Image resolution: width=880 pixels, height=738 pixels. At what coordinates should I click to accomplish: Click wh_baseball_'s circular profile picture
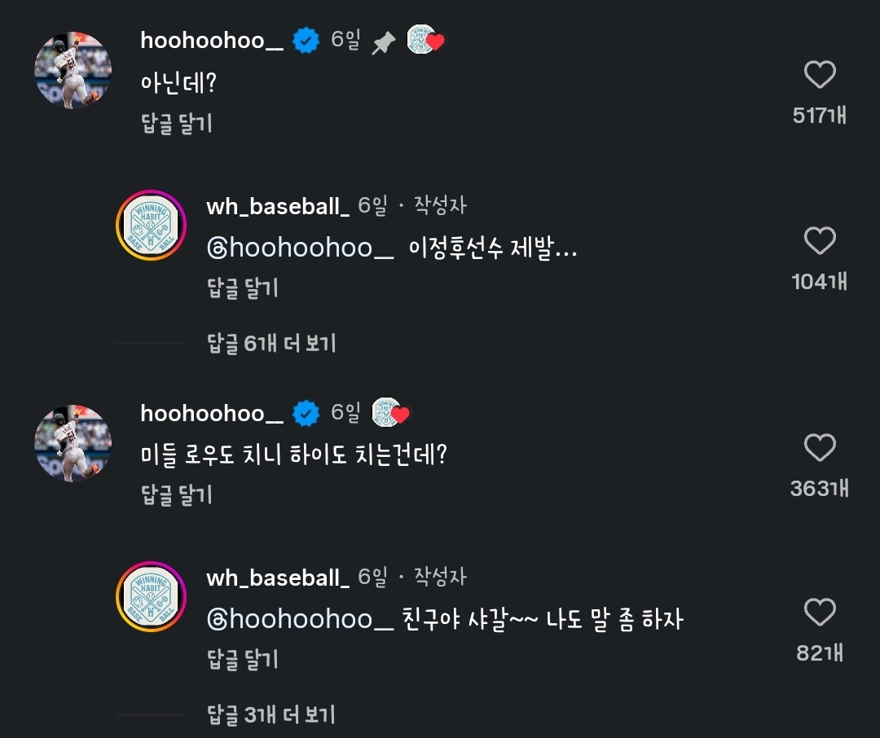pos(151,225)
